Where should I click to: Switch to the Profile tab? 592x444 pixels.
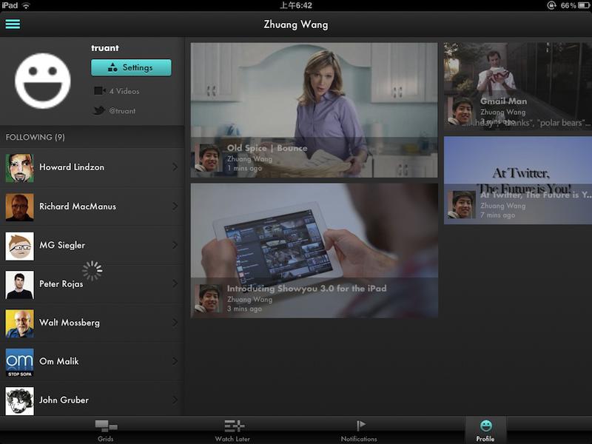coord(485,431)
